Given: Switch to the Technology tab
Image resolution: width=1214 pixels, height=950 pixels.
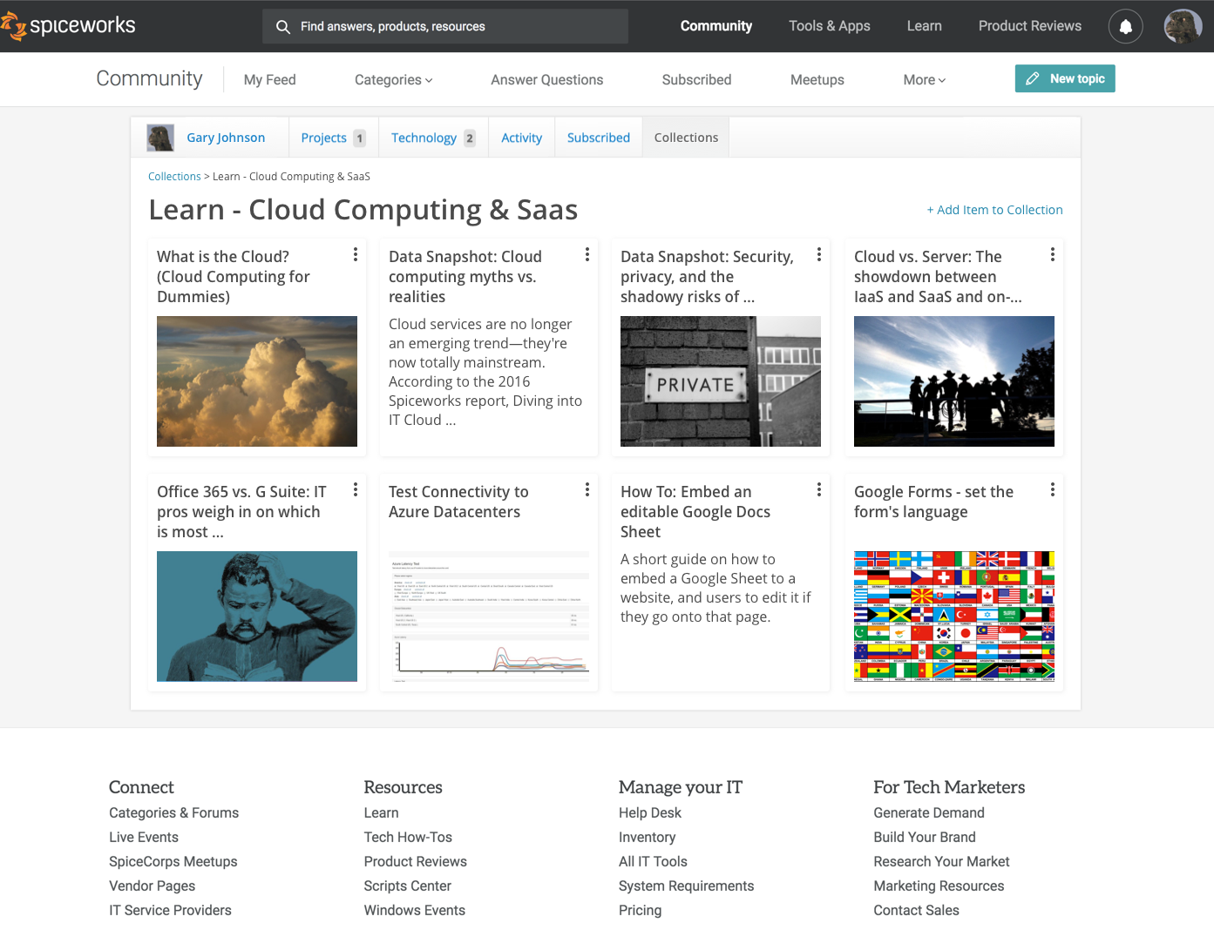Looking at the screenshot, I should (x=433, y=138).
